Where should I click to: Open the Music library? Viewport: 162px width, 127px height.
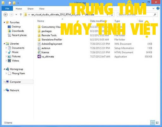click(15, 52)
